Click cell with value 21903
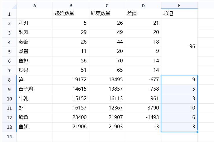The image size is (214, 142). coord(107,127)
